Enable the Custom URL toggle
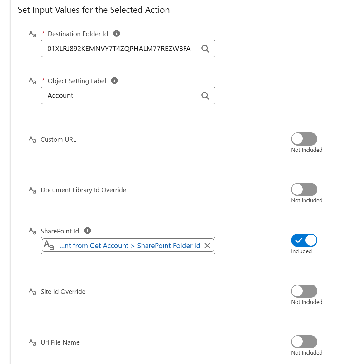Image resolution: width=346 pixels, height=364 pixels. 304,139
